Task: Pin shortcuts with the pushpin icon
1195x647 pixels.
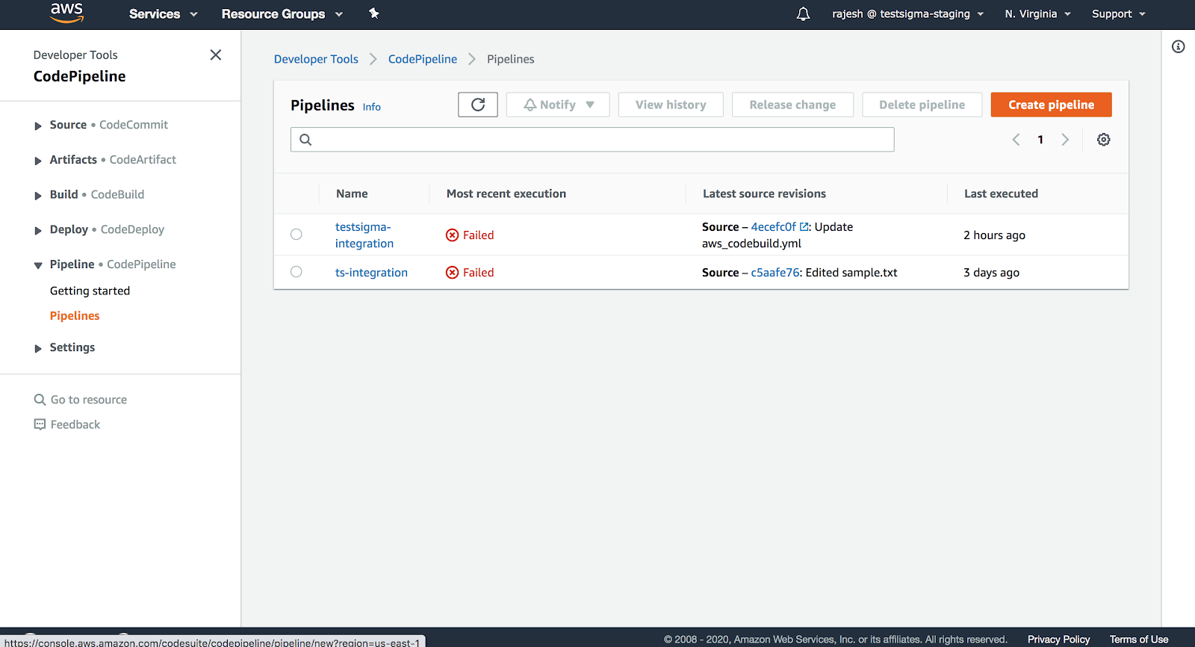Action: (374, 13)
